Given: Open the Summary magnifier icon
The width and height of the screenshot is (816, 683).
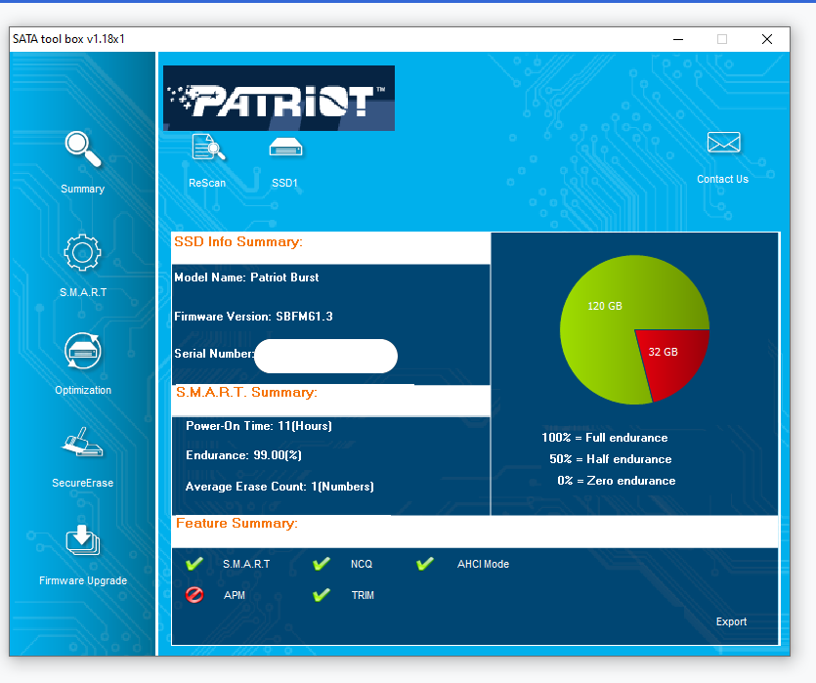Looking at the screenshot, I should [83, 149].
